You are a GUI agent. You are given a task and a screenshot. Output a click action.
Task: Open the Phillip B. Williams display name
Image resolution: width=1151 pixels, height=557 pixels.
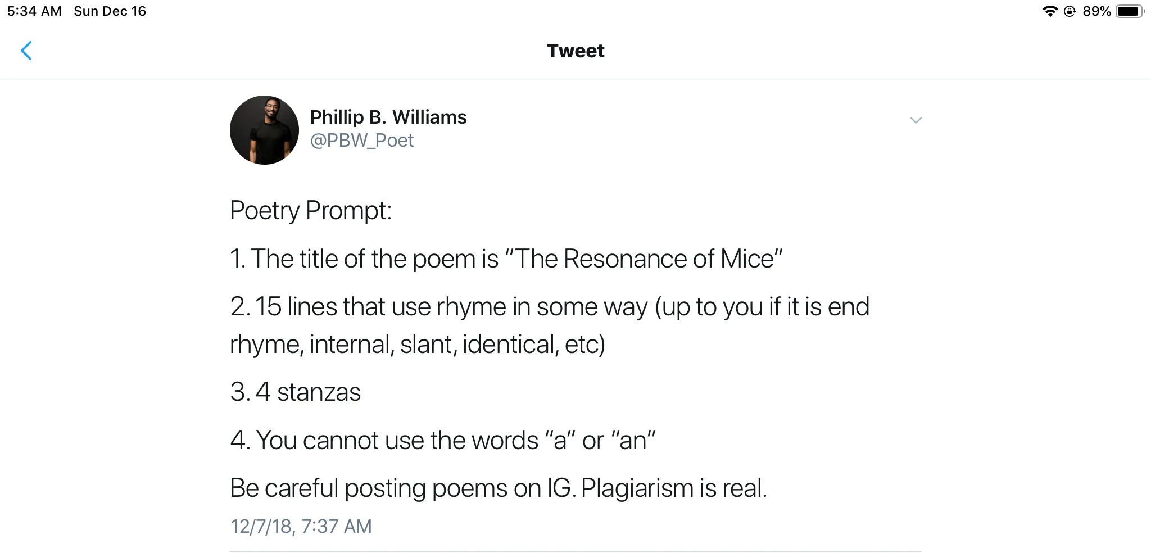pyautogui.click(x=388, y=117)
